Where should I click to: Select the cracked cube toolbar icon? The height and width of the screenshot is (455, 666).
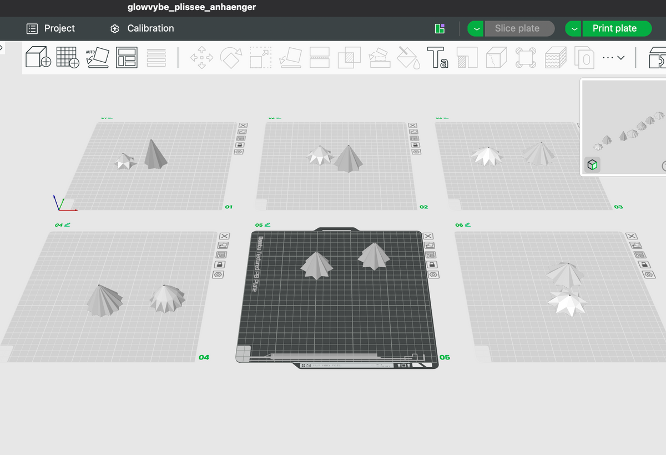[497, 57]
